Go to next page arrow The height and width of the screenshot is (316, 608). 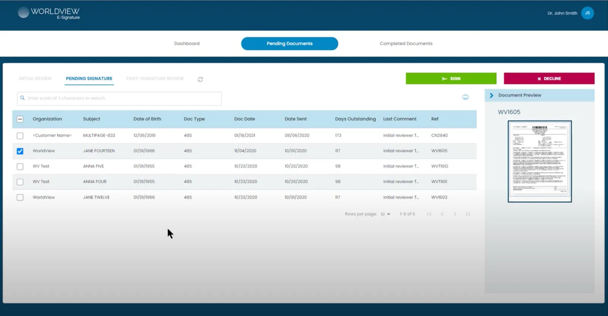pos(455,214)
